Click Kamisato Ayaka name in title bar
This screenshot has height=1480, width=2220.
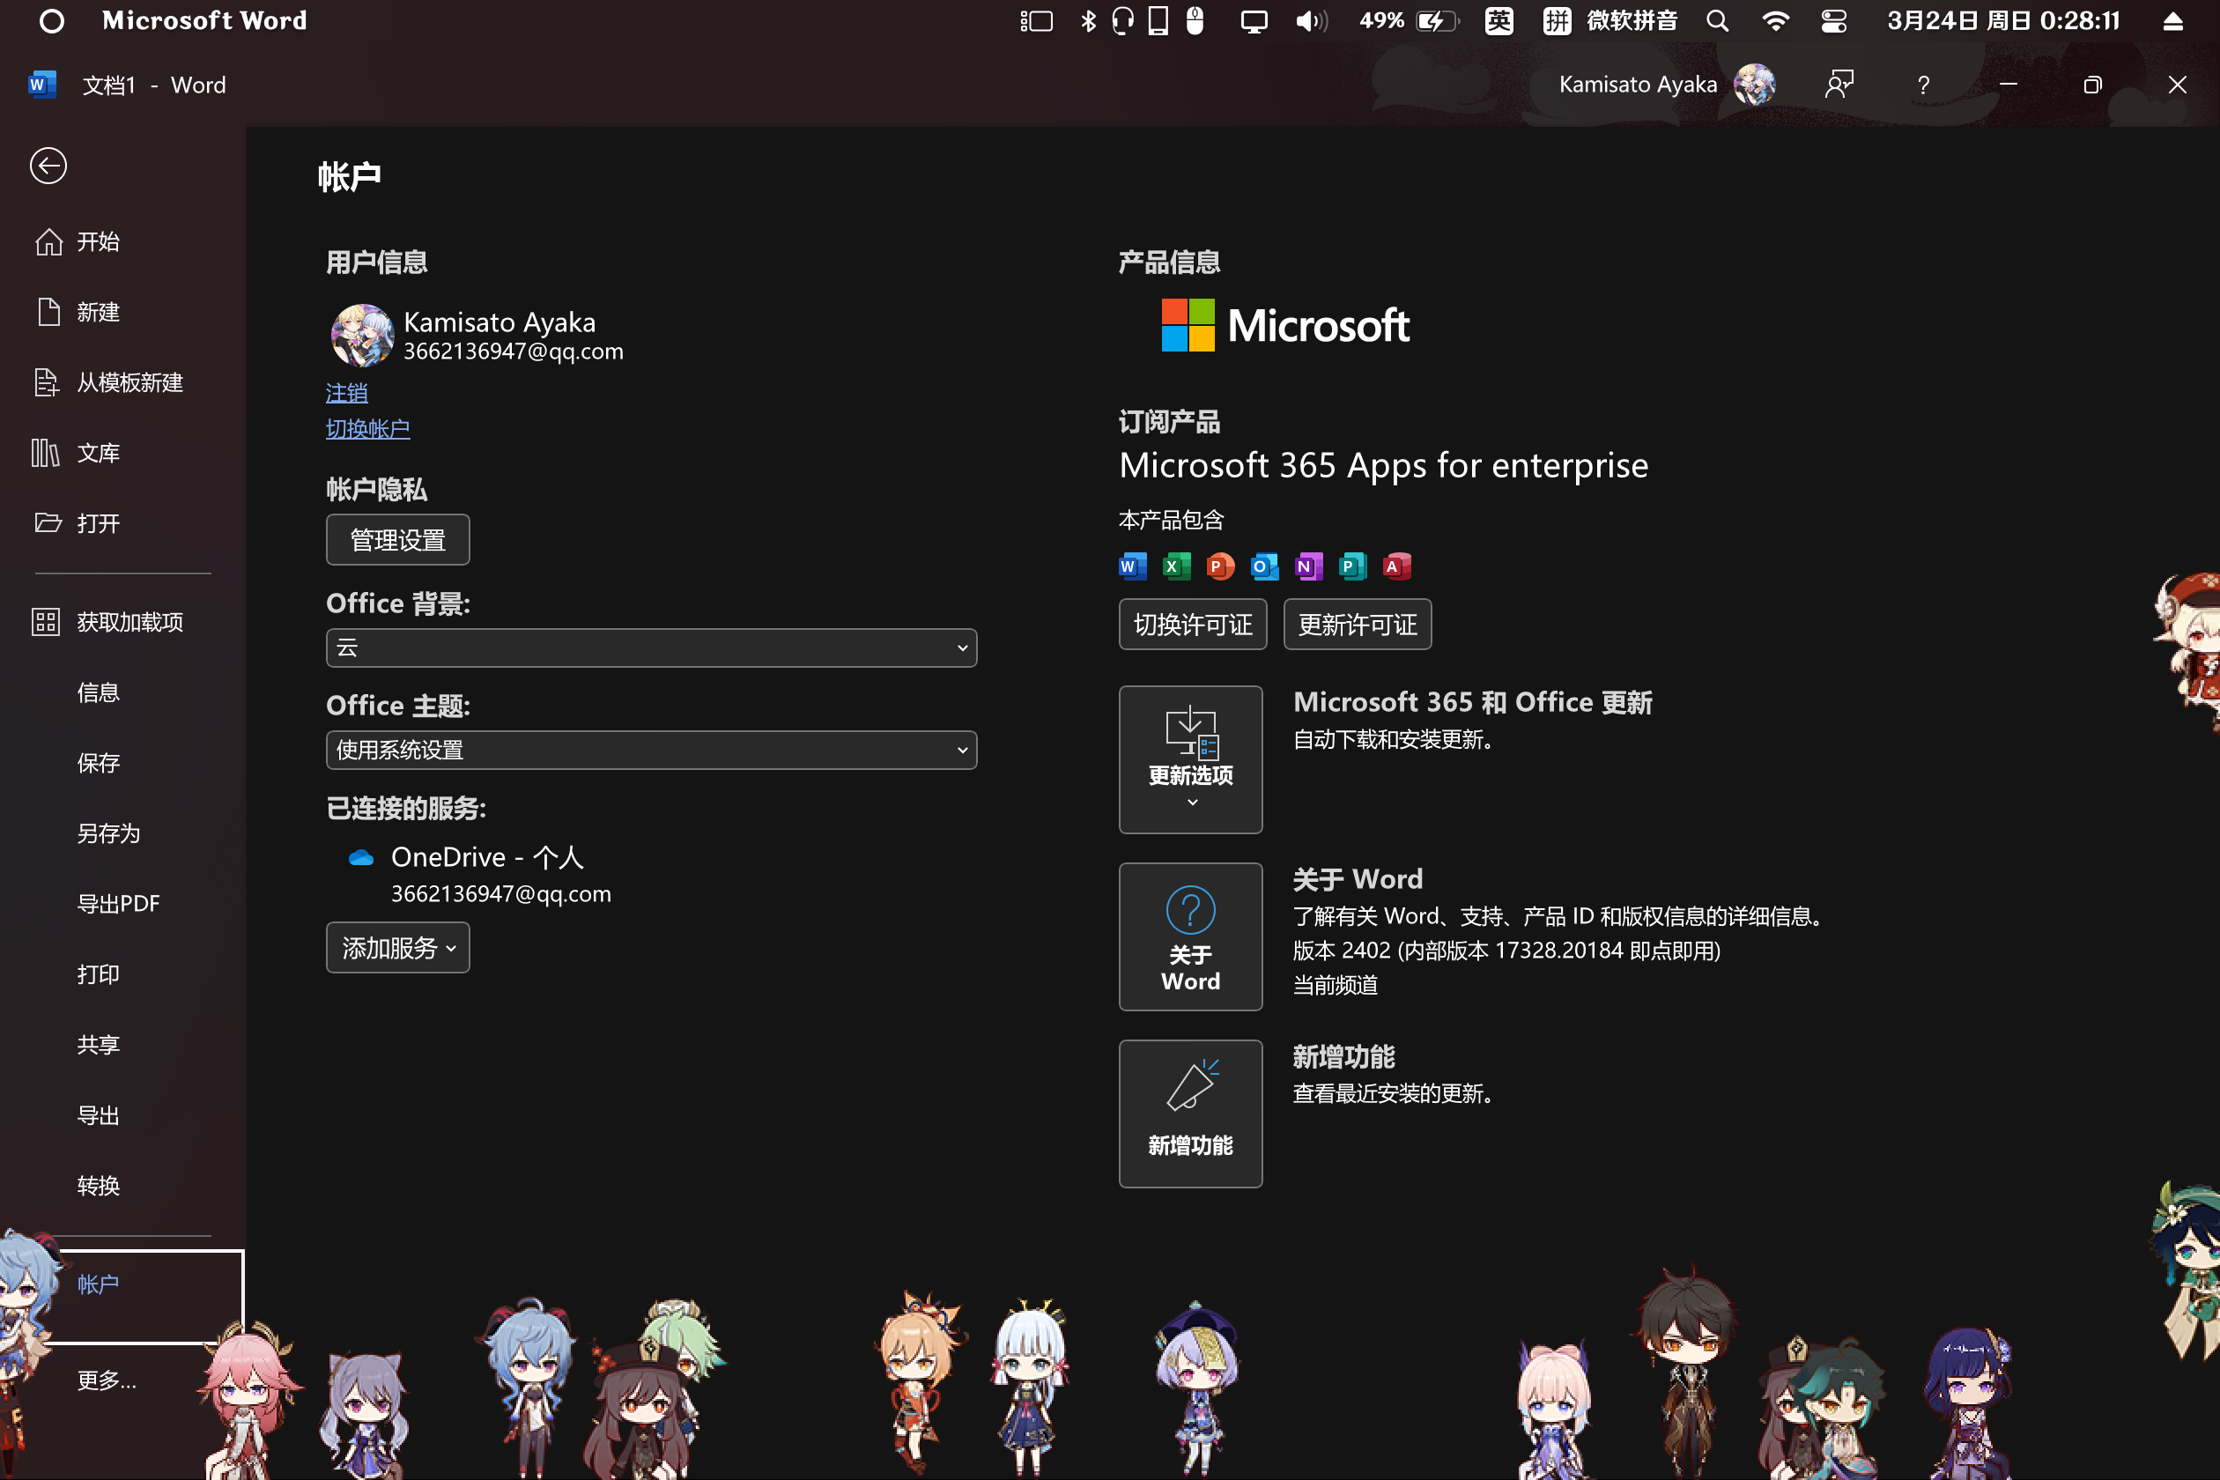(x=1638, y=85)
